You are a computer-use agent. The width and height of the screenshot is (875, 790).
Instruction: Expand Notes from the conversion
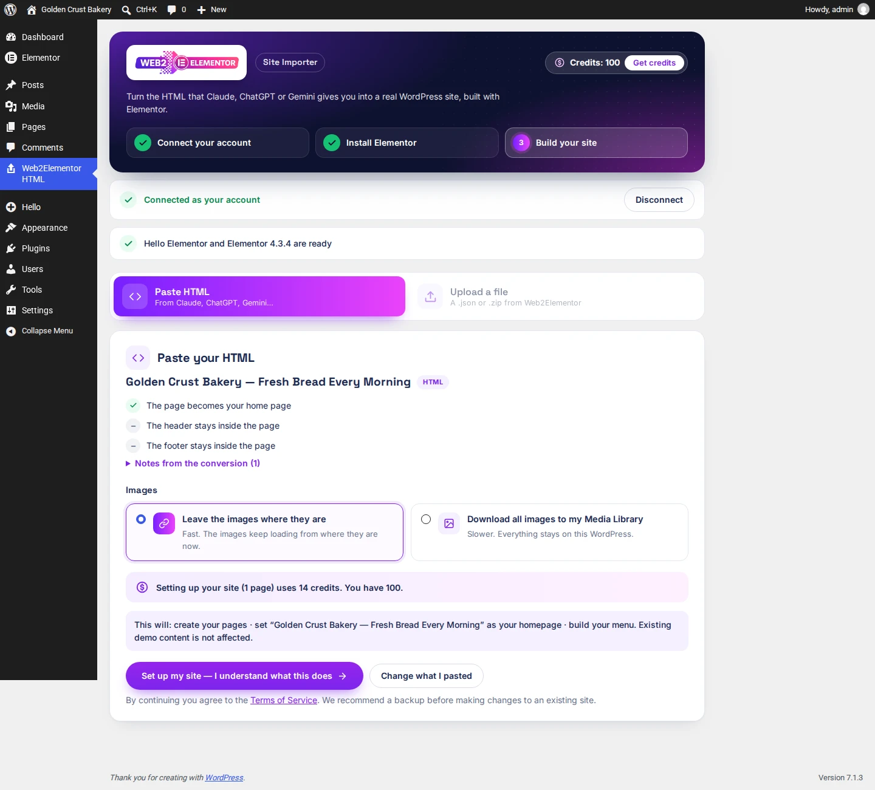pyautogui.click(x=193, y=463)
